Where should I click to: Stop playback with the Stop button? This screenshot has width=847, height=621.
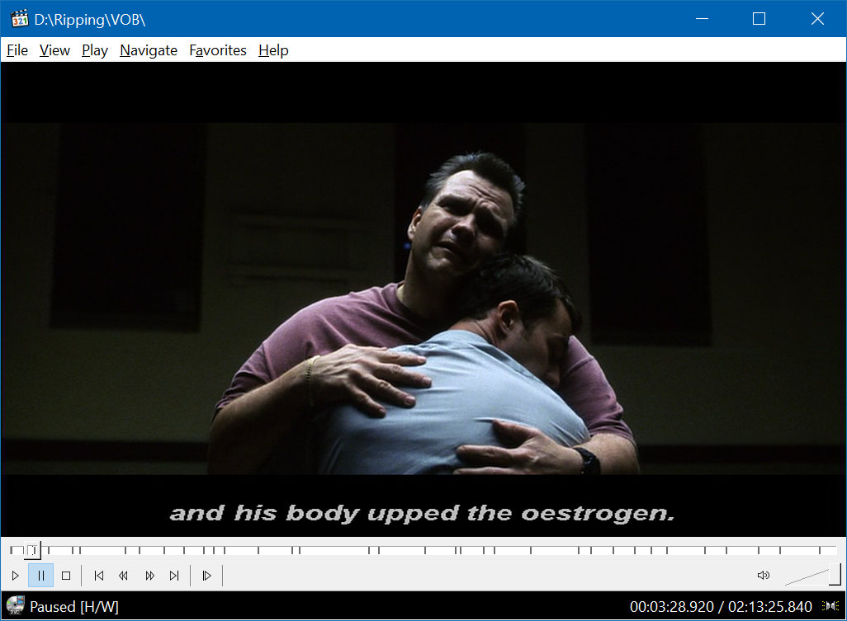pos(66,576)
